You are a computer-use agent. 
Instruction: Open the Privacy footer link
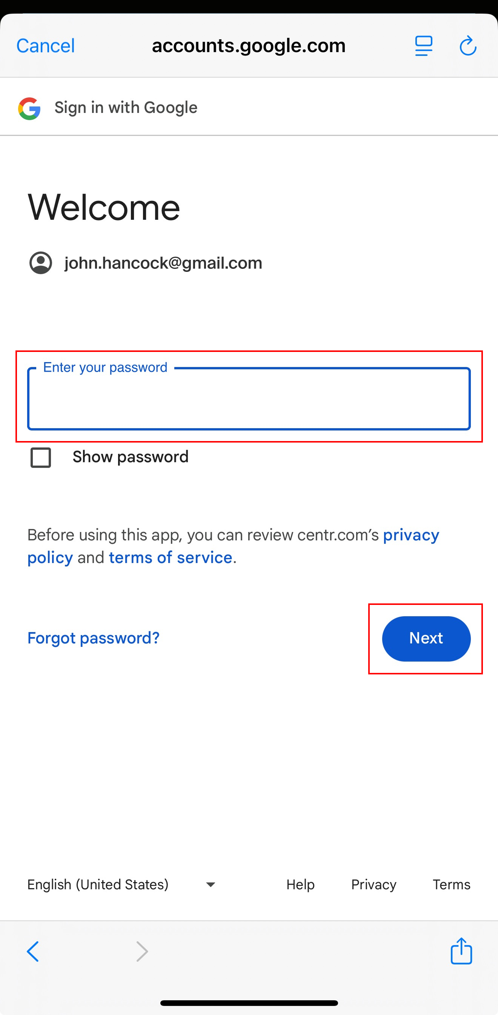(373, 885)
